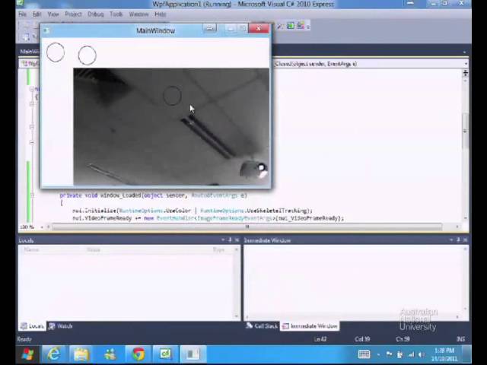The width and height of the screenshot is (487, 365).
Task: Switch to the Locals tab
Action: click(x=32, y=326)
